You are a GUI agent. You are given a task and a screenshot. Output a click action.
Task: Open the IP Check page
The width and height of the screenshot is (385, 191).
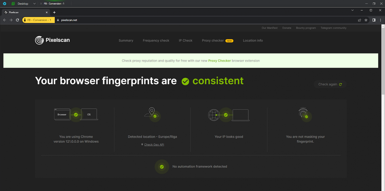click(186, 41)
